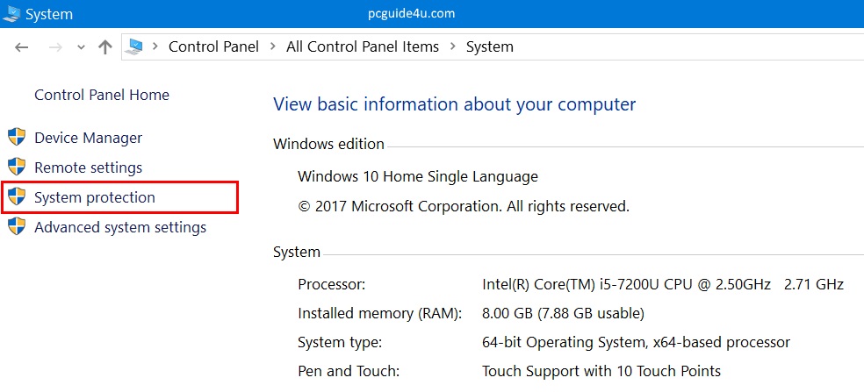The image size is (864, 392).
Task: Click the shield icon beside System protection
Action: pyautogui.click(x=17, y=197)
